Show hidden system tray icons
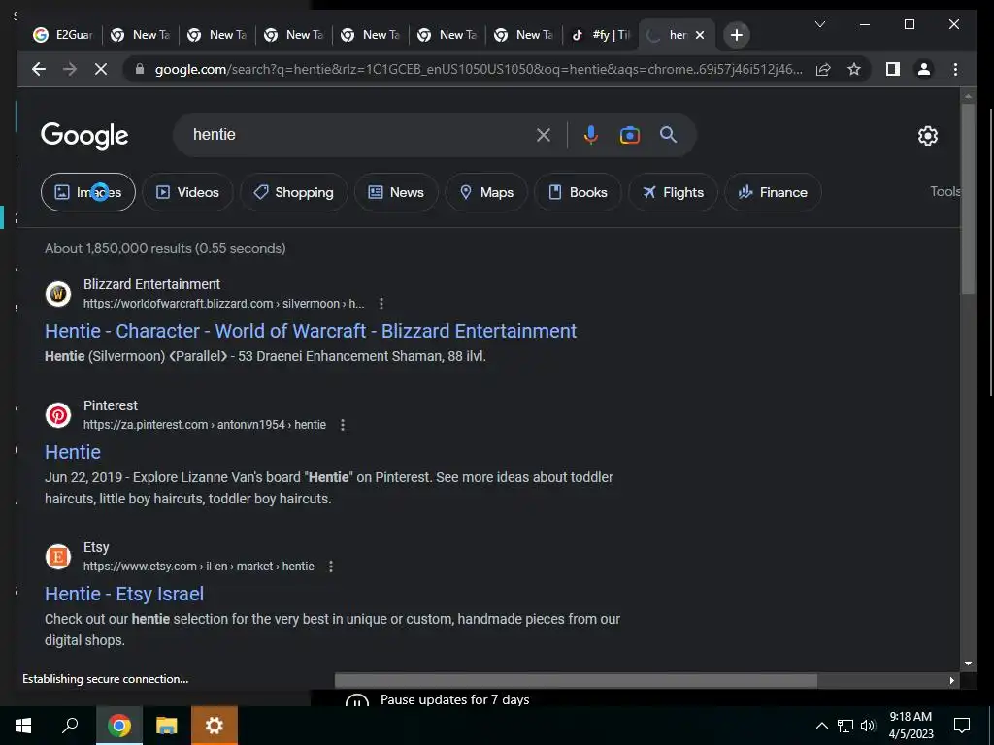 click(821, 726)
